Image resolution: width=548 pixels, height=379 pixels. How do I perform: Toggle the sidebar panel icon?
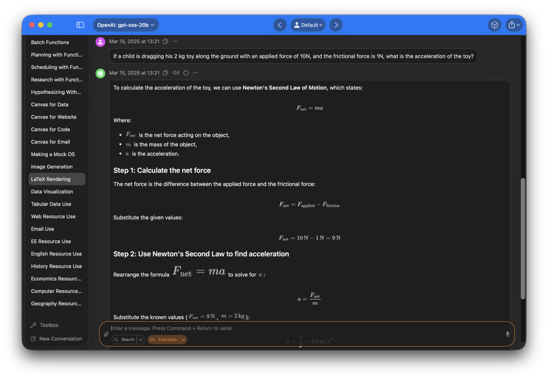80,25
